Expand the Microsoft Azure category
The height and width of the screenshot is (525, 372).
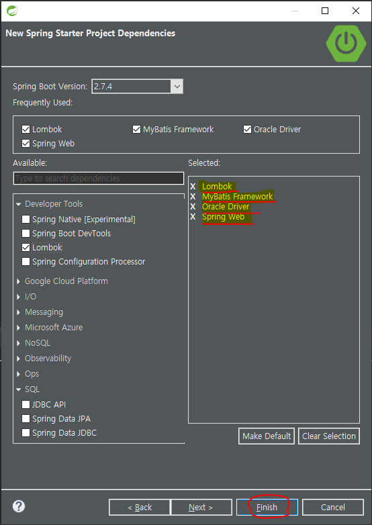click(18, 328)
